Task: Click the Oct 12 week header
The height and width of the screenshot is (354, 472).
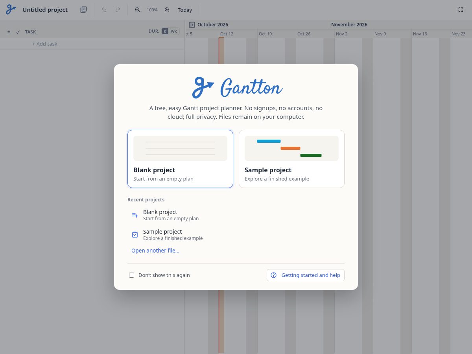Action: pyautogui.click(x=227, y=34)
